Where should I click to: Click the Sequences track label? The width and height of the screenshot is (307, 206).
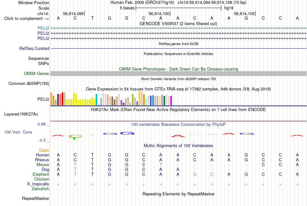point(38,58)
